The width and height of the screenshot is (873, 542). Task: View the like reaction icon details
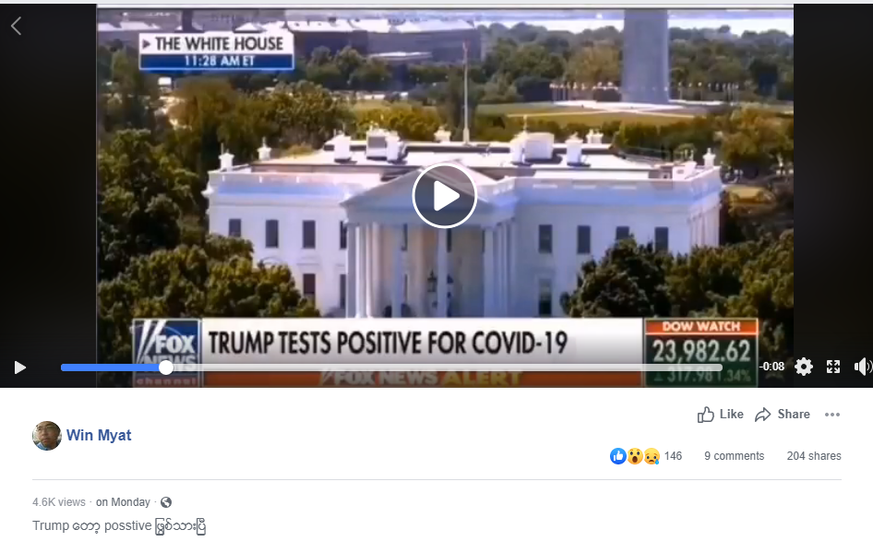(x=618, y=456)
